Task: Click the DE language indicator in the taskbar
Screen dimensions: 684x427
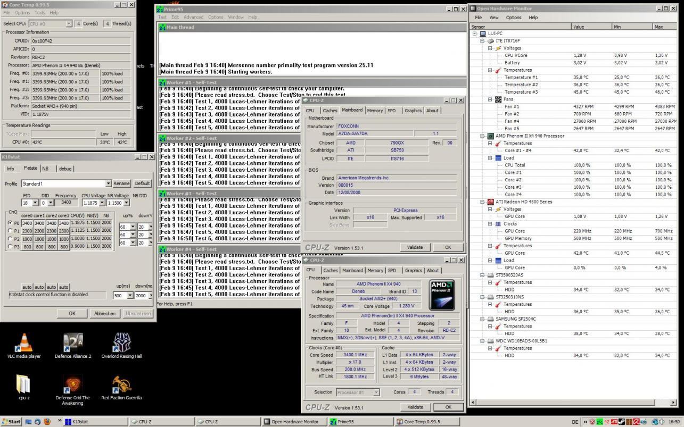Action: (575, 422)
